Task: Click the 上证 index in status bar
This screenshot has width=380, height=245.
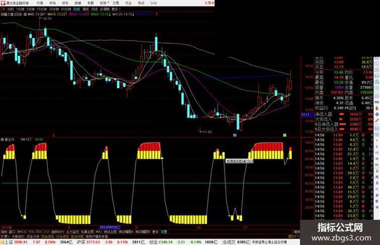Action: pyautogui.click(x=9, y=242)
